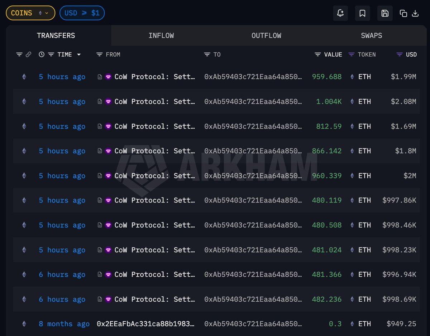The height and width of the screenshot is (336, 430).
Task: Click the leftmost filter icon in header
Action: coord(19,54)
